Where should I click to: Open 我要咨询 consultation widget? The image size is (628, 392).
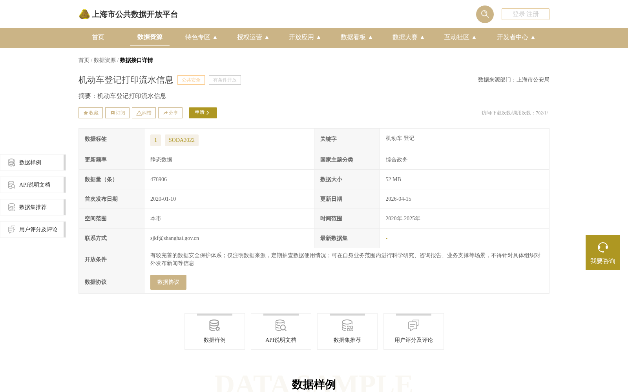point(603,252)
